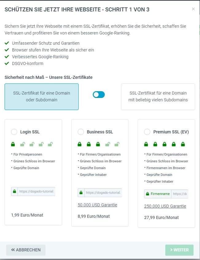Toggle the single domain/wildcard switch
Screen dimensions: 200x260
99,95
